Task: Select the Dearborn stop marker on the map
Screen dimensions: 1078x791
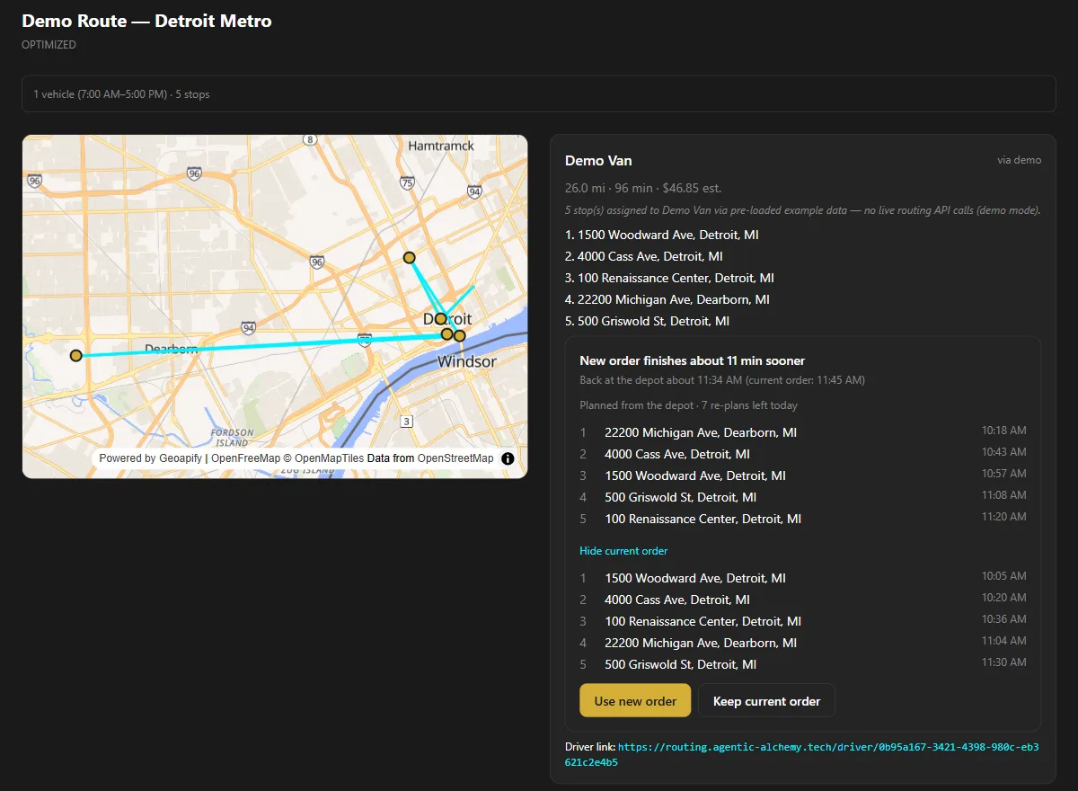Action: tap(76, 356)
